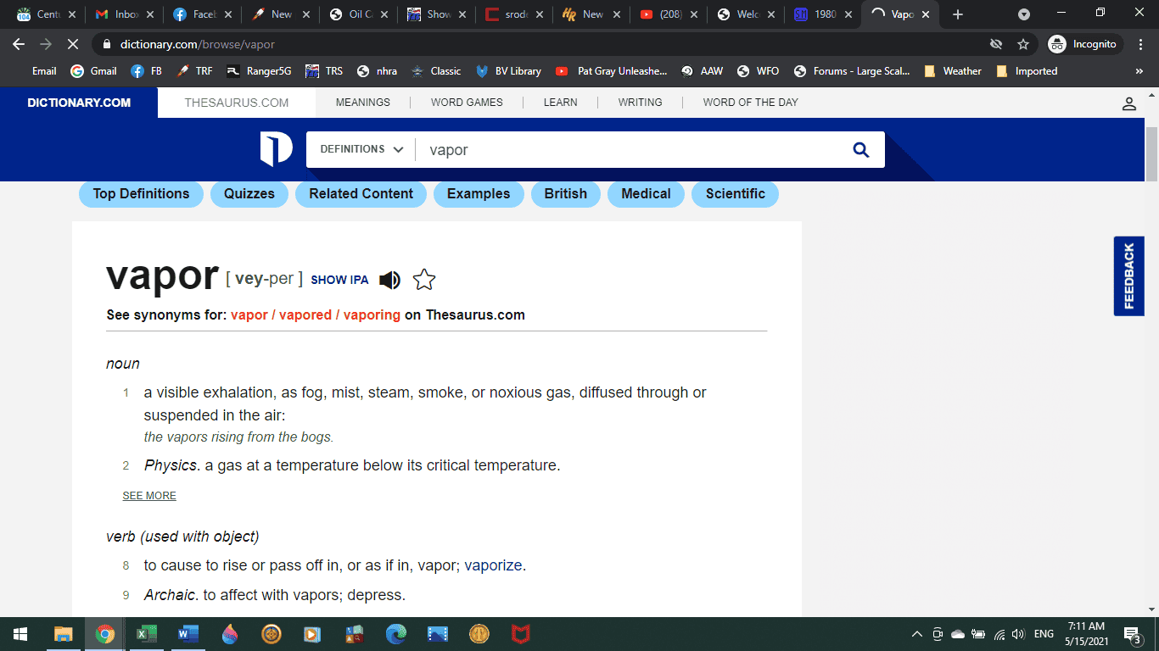Open the Windows Start menu
This screenshot has height=651, width=1159.
[20, 634]
